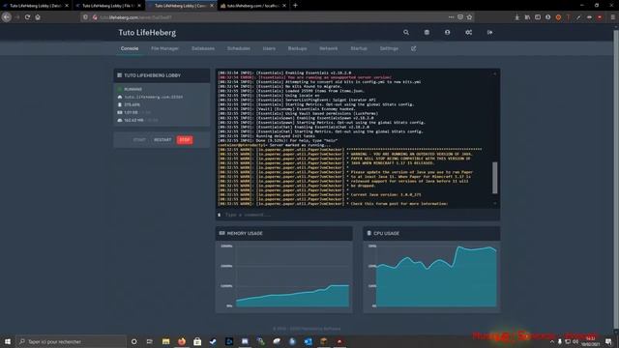Image resolution: width=619 pixels, height=348 pixels.
Task: Click the CPU usage chart
Action: (431, 275)
